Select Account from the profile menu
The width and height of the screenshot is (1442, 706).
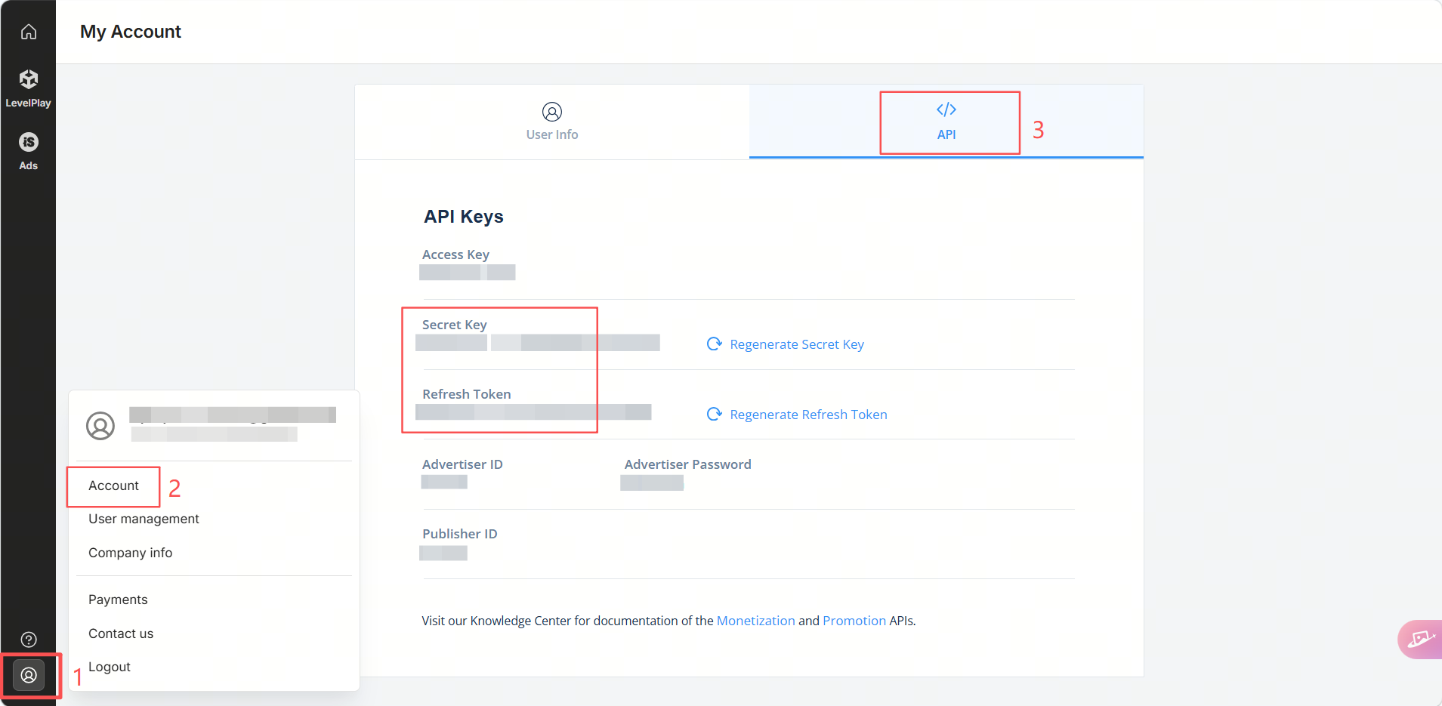pos(113,486)
